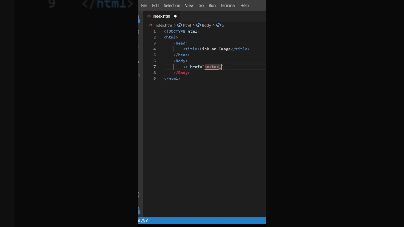Viewport: 404px width, 227px height.
Task: Click the file icon in the breadcrumb bar
Action: [151, 25]
